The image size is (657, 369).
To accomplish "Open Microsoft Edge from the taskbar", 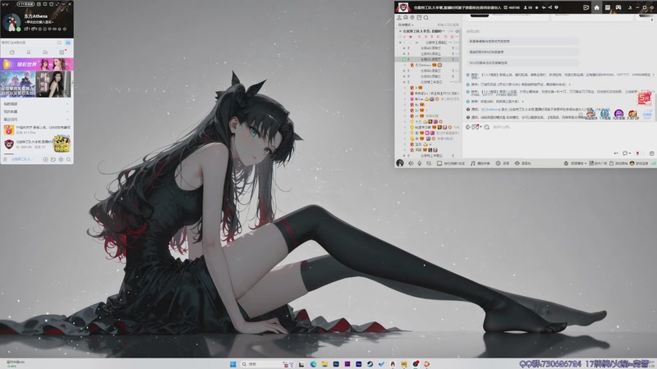I will [x=313, y=364].
